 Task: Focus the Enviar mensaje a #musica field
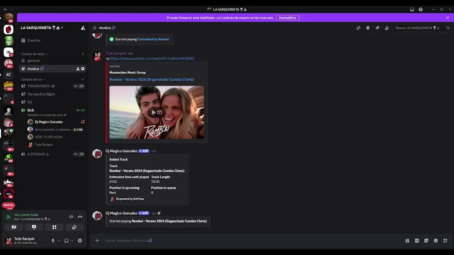(248, 240)
